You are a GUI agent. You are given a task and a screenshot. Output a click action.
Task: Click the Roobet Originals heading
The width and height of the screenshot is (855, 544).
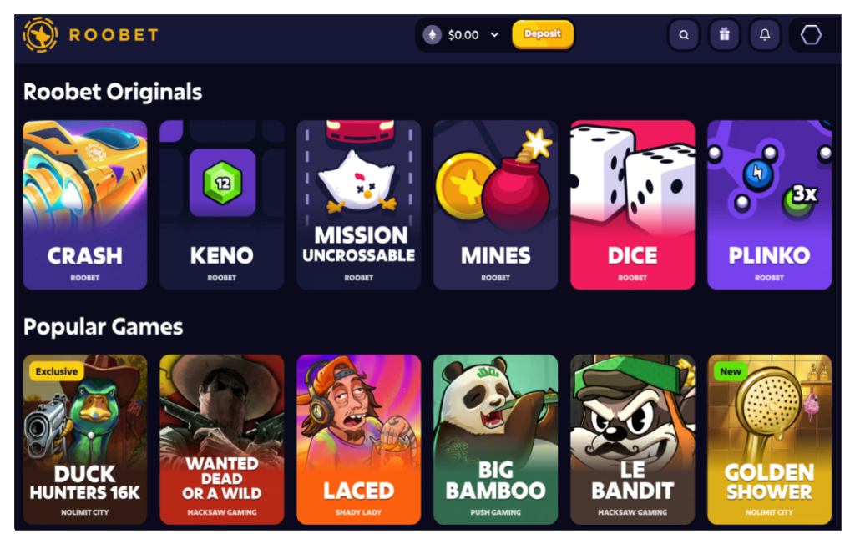[113, 92]
